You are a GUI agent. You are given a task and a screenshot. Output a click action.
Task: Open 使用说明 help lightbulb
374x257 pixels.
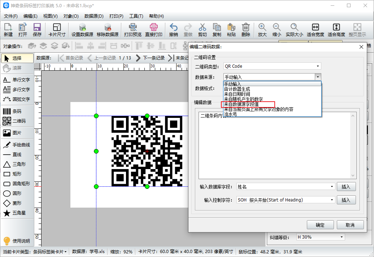(x=17, y=241)
